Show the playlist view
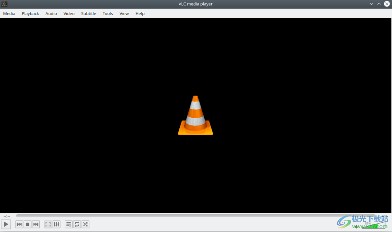392x232 pixels. pos(68,224)
